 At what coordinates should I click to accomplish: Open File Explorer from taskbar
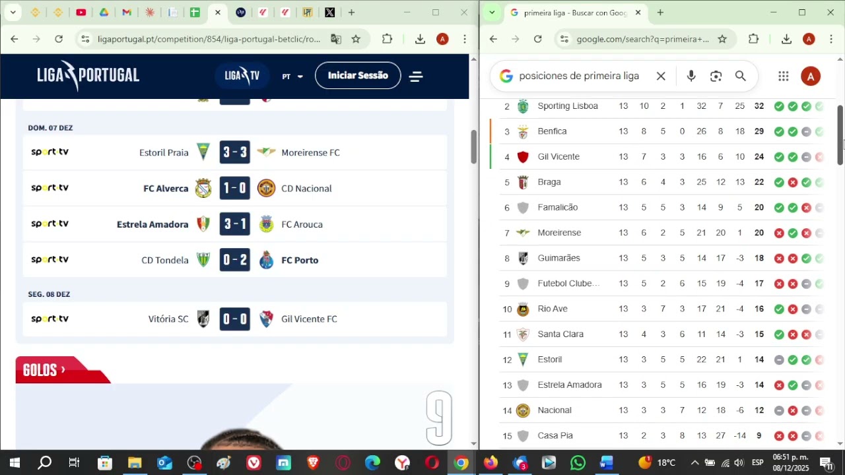(x=135, y=463)
